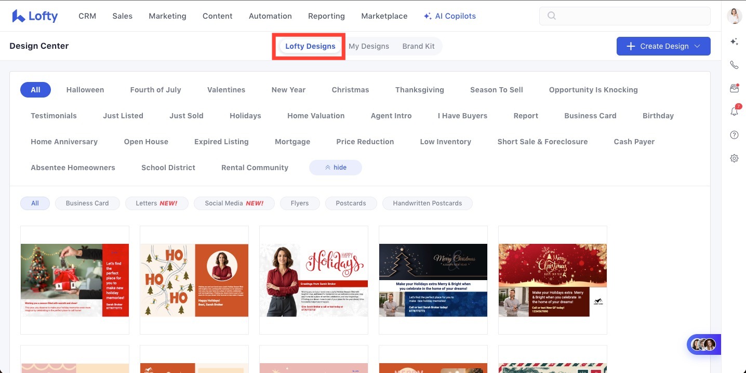Image resolution: width=746 pixels, height=373 pixels.
Task: Select the I Have Buyers category
Action: [x=462, y=116]
